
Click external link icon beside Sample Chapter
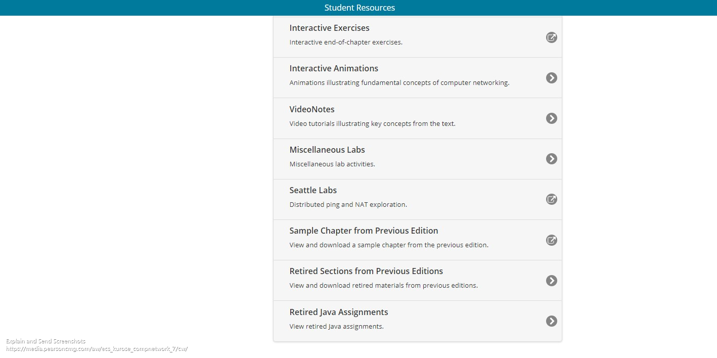pyautogui.click(x=551, y=240)
